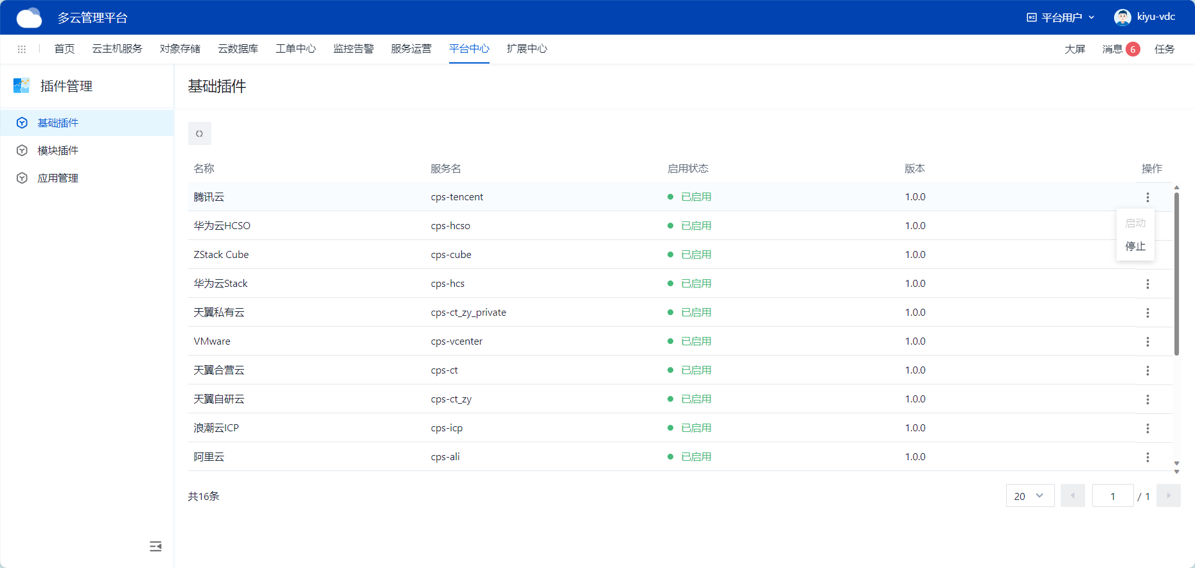Image resolution: width=1195 pixels, height=568 pixels.
Task: Click the page number input field
Action: click(1113, 496)
